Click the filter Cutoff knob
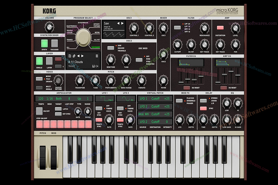The width and height of the screenshot is (278, 185). click(x=178, y=45)
